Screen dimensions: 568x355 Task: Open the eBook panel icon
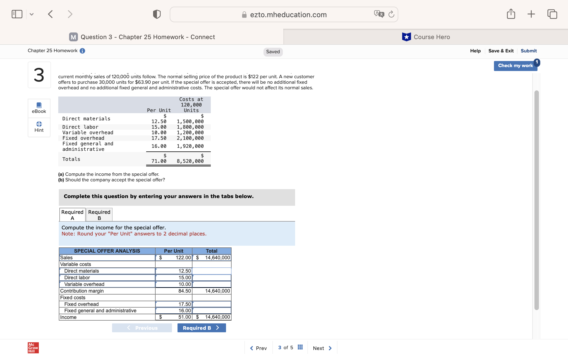coord(39,108)
